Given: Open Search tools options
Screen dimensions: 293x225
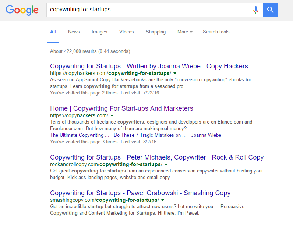Looking at the screenshot, I should click(216, 32).
